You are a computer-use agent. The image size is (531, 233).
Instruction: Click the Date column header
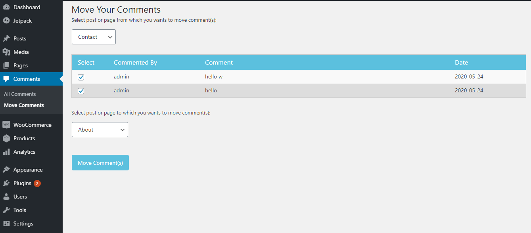(461, 63)
